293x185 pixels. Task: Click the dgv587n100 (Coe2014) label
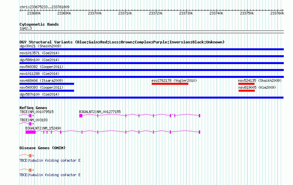[x=40, y=94]
